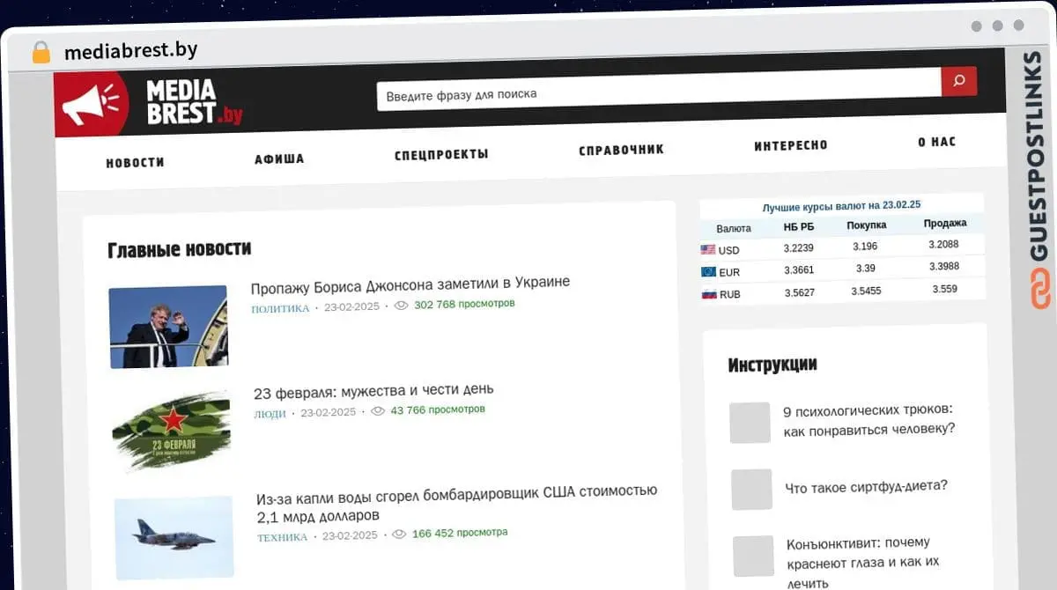Screen dimensions: 1057x590
Task: Click the EUR Продажа rate 3.3988
Action: click(943, 266)
